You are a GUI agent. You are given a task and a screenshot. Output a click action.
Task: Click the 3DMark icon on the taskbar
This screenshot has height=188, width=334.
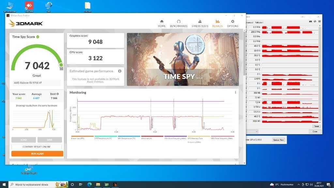pos(115,184)
